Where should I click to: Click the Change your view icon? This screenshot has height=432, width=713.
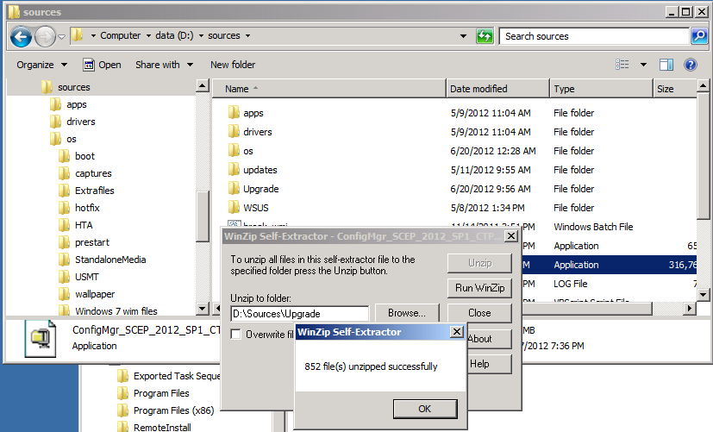pos(622,65)
